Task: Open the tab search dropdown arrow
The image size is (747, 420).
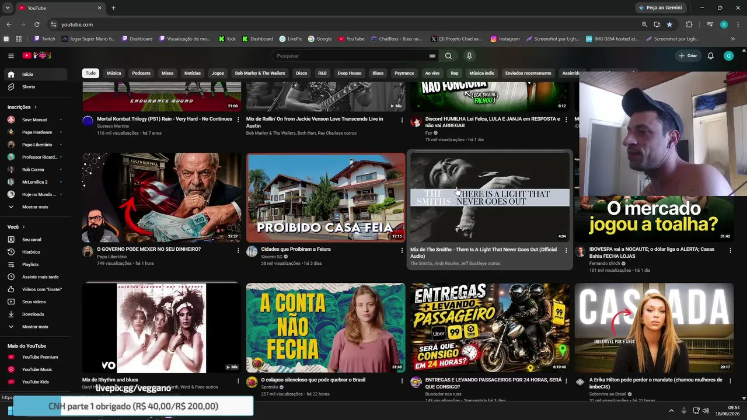Action: [8, 8]
